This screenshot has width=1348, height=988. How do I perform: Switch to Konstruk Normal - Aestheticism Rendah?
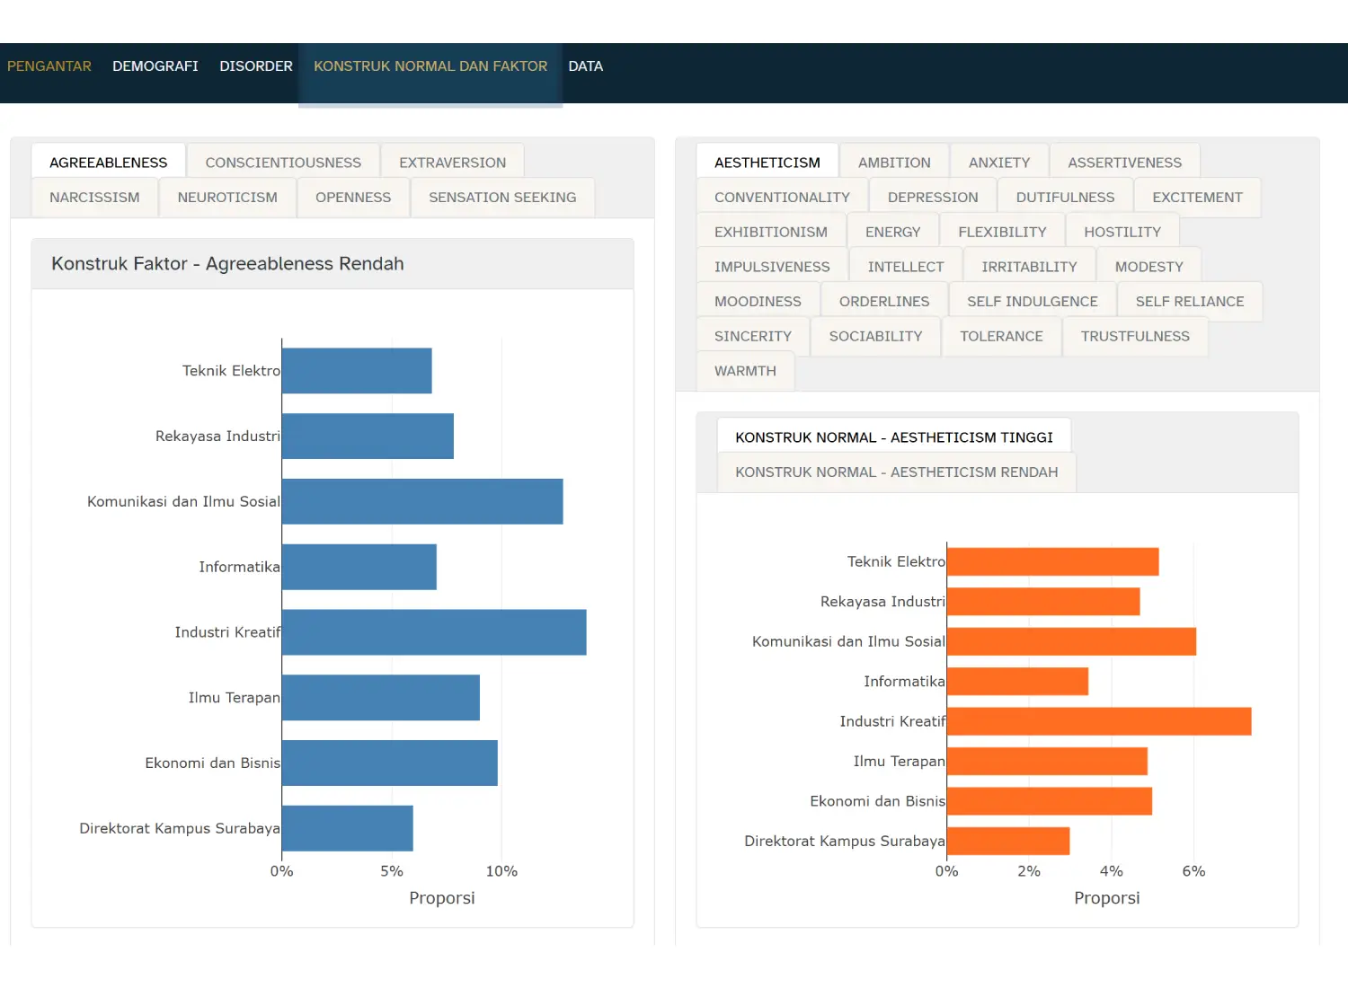(x=896, y=472)
